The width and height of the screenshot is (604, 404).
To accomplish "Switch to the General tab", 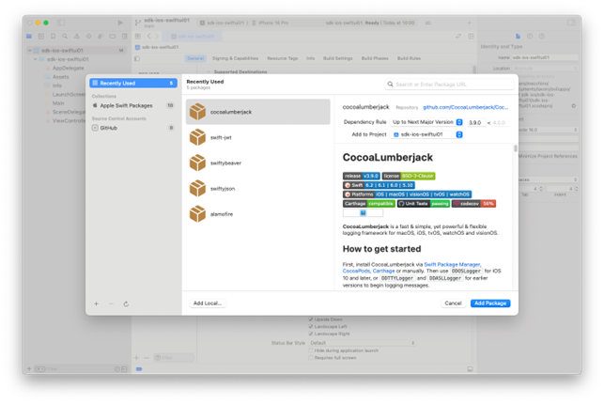I will (195, 58).
